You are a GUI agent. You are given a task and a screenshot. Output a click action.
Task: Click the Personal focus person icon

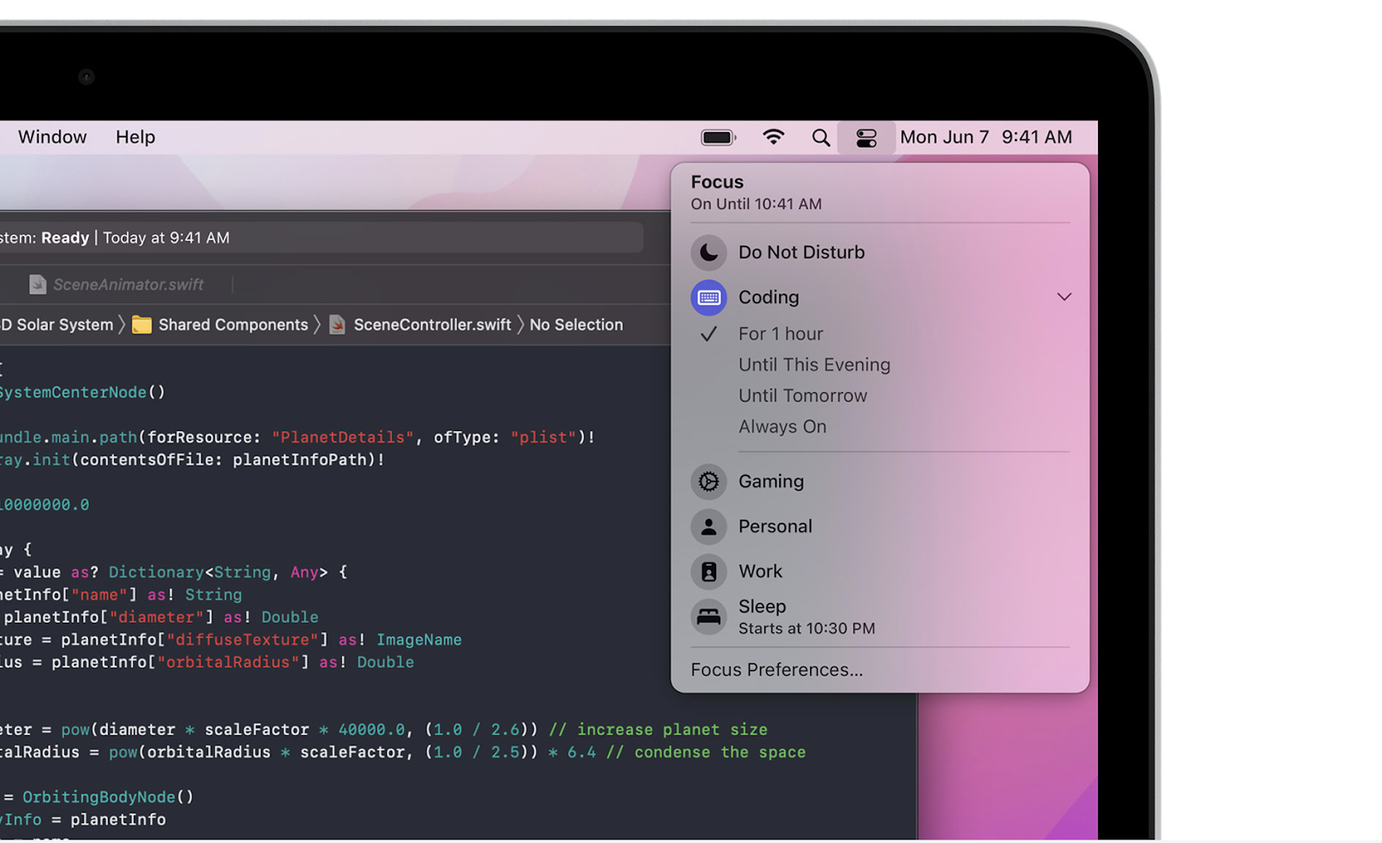pyautogui.click(x=708, y=526)
